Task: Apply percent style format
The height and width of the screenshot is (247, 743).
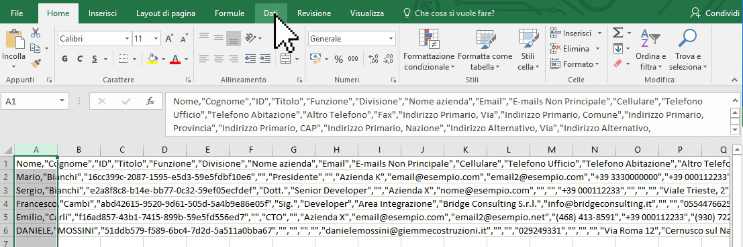Action: point(338,59)
